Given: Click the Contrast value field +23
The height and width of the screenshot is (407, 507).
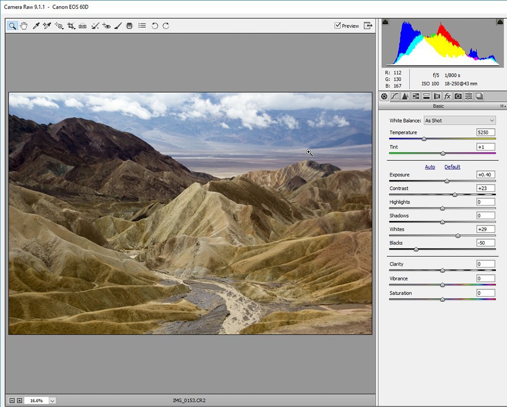Looking at the screenshot, I should pos(486,188).
